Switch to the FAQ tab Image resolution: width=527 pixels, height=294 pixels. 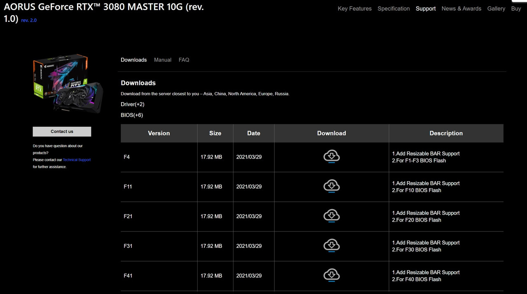[184, 60]
